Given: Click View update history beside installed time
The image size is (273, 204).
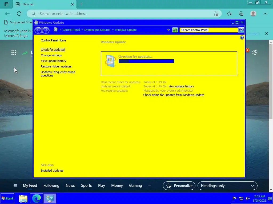Looking at the screenshot, I should coord(181,86).
